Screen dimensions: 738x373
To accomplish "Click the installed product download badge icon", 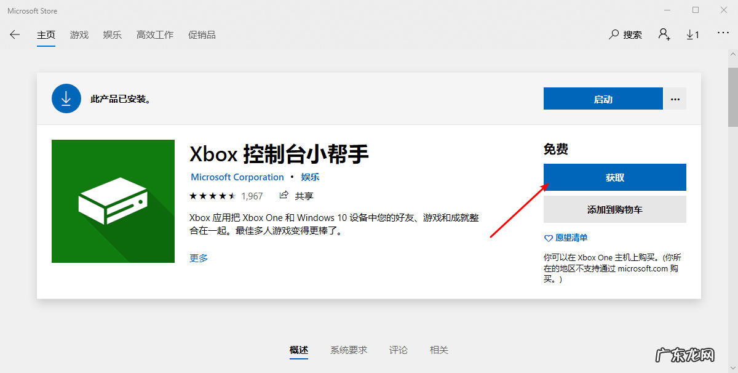I will [x=66, y=98].
